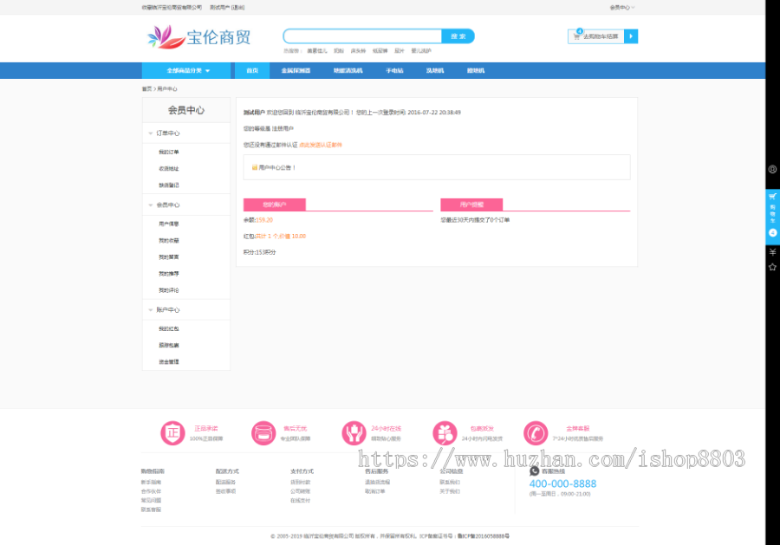Click the blue arrow beside cart checkout
This screenshot has width=780, height=545.
pyautogui.click(x=631, y=36)
